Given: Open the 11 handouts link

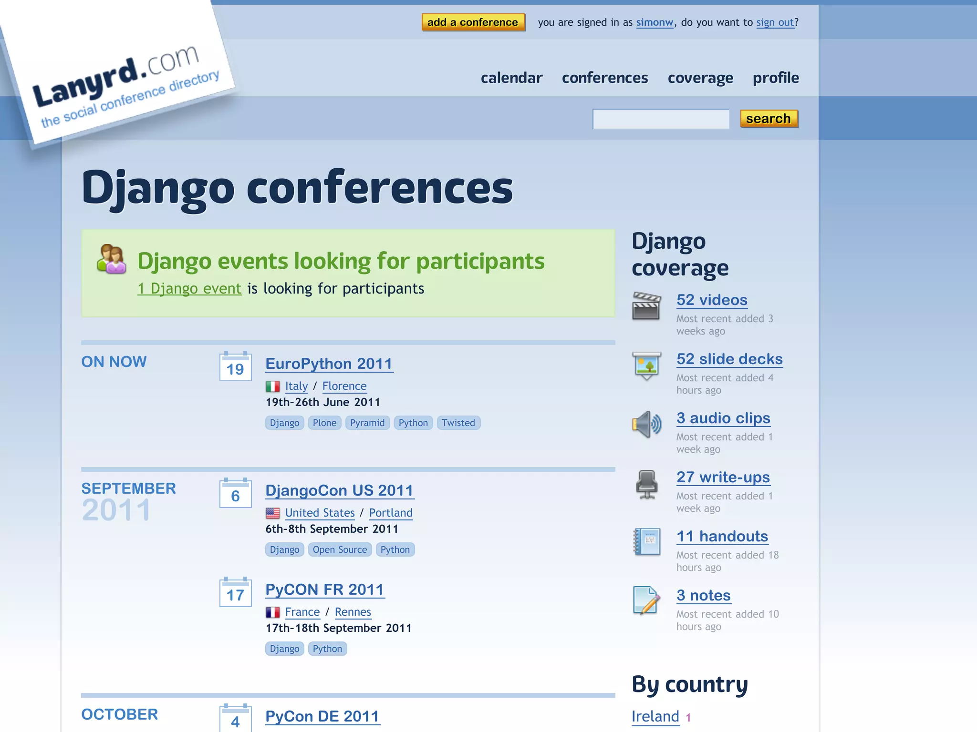Looking at the screenshot, I should [722, 536].
